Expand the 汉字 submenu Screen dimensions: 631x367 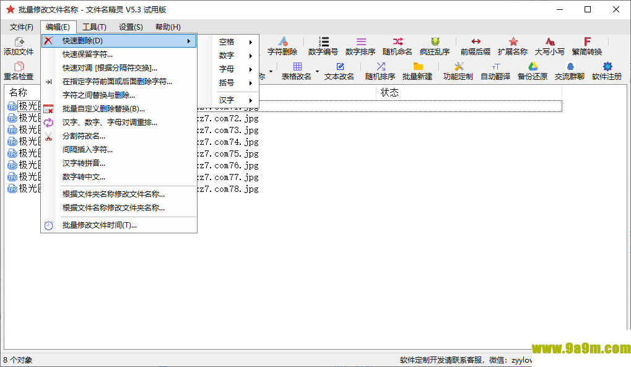(236, 100)
